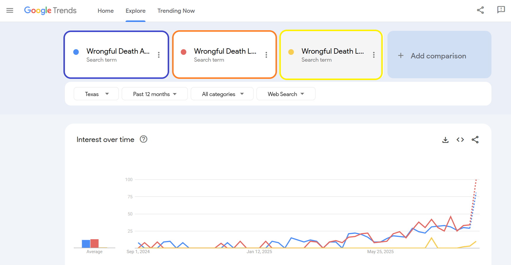Open the Web Search type dropdown
Viewport: 511px width, 265px height.
tap(286, 94)
